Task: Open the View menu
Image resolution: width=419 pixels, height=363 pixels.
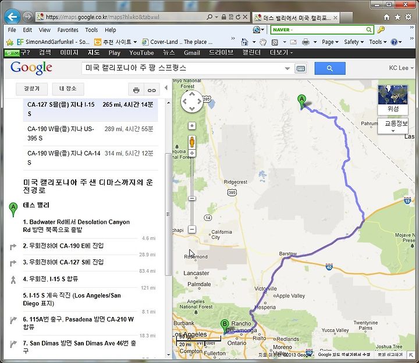Action: click(x=45, y=30)
